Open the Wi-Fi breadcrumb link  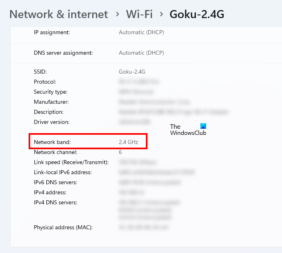tap(139, 14)
